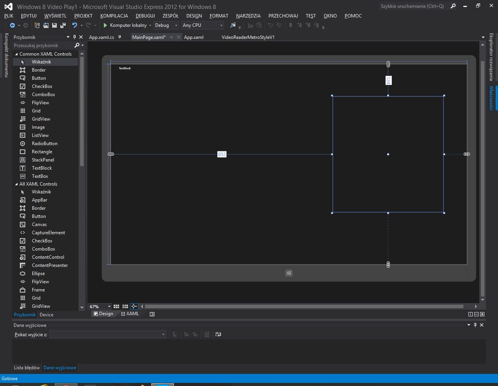Open the Any CPU platform dropdown
Screen dimensions: 498x386
pos(203,25)
